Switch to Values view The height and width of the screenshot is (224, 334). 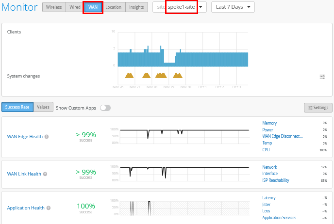[x=43, y=107]
